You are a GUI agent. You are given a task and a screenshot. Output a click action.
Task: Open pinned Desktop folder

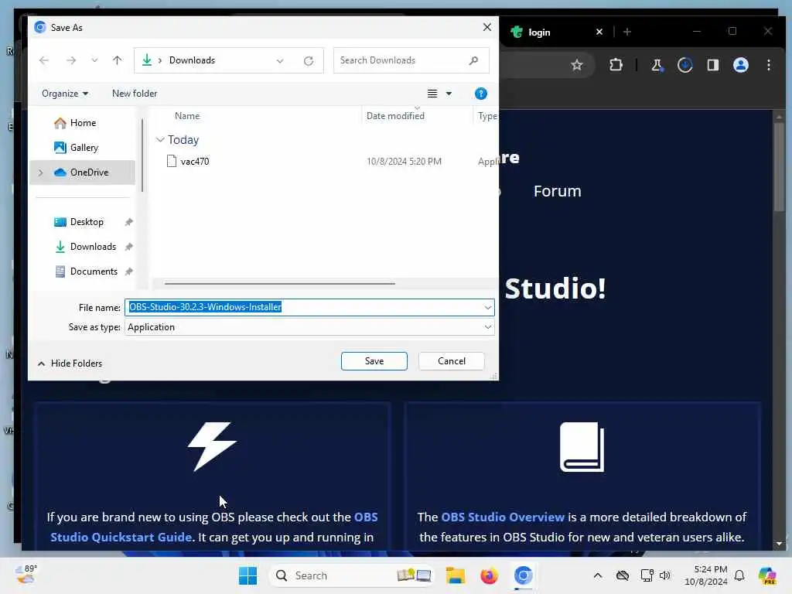87,222
